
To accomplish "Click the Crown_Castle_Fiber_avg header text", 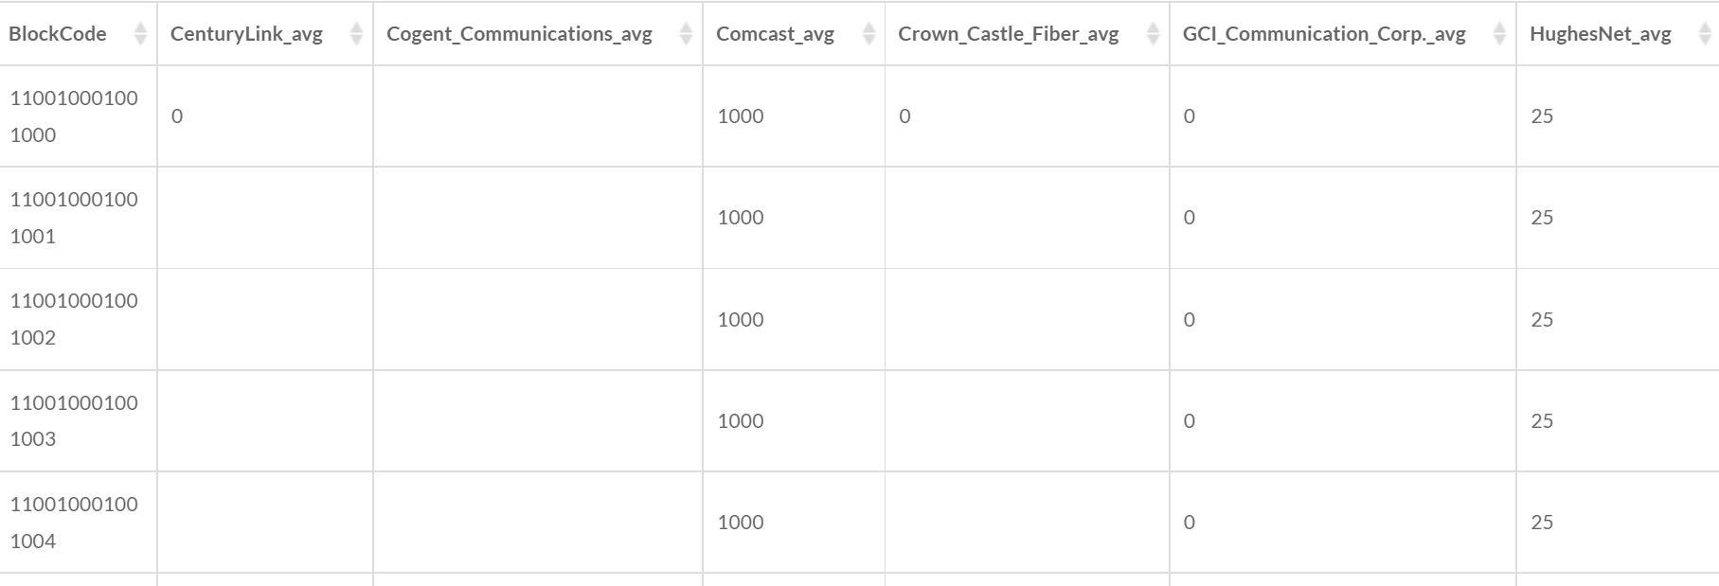I will pos(1008,34).
